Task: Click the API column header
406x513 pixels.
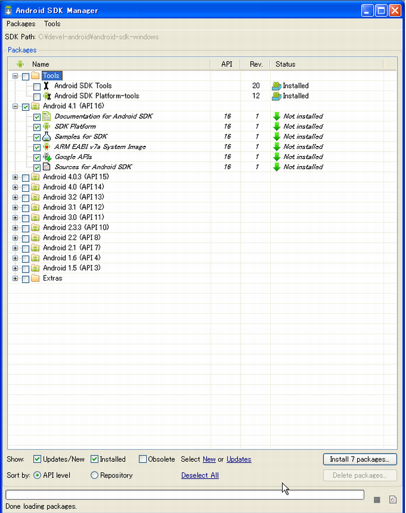Action: coord(225,64)
